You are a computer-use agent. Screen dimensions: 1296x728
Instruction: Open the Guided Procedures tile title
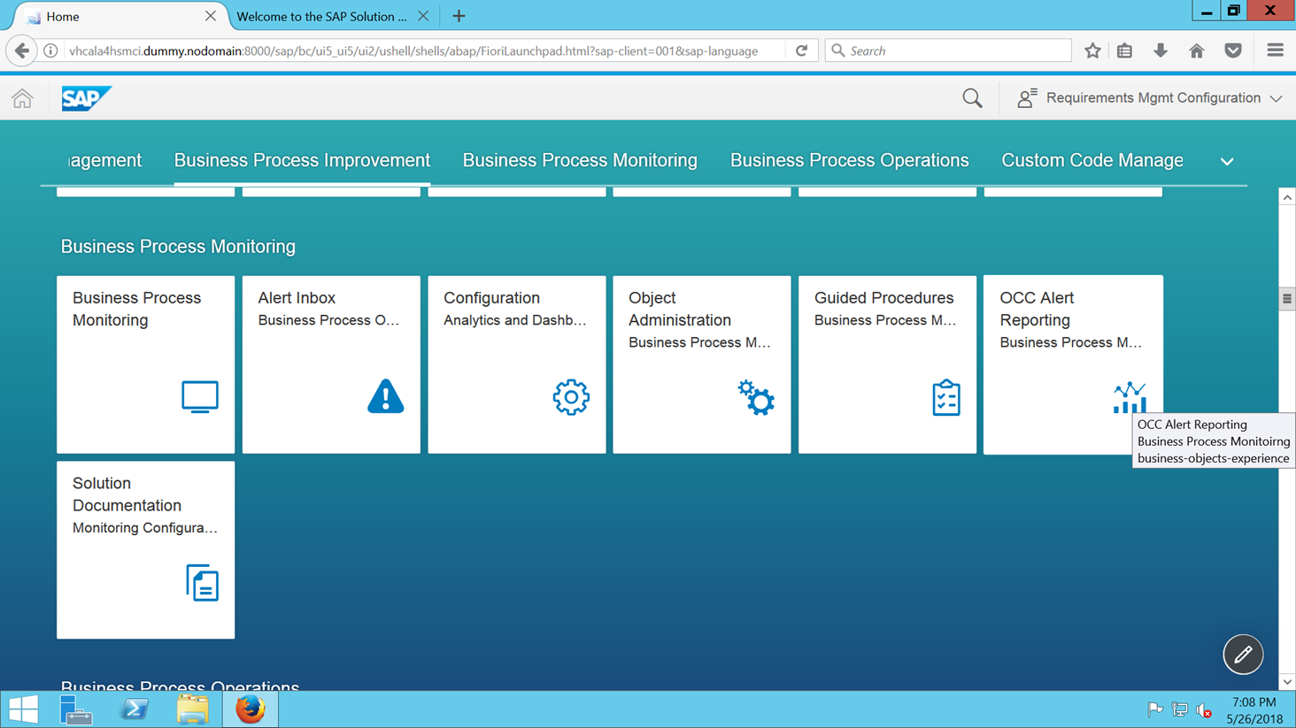883,298
